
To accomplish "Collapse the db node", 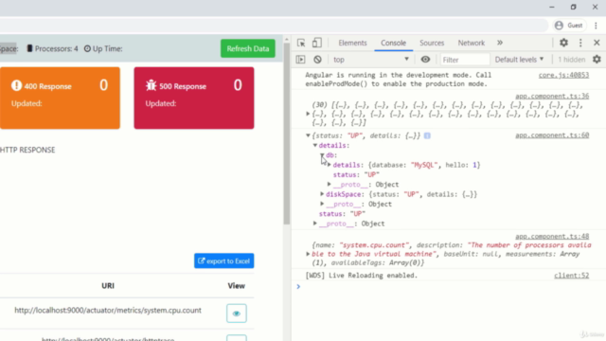I will coord(322,155).
